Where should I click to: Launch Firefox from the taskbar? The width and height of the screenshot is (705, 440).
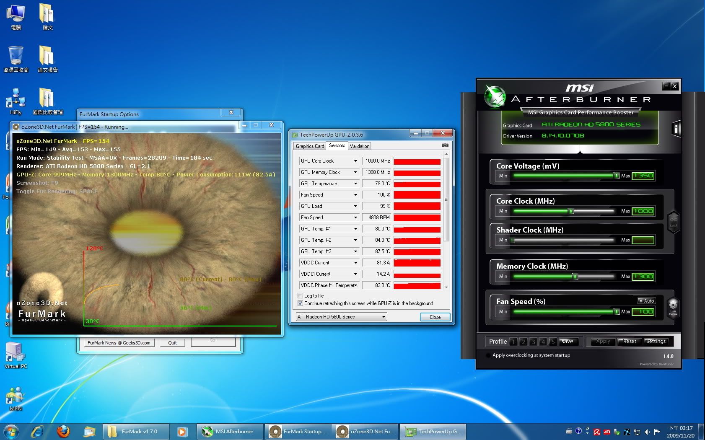[x=63, y=431]
